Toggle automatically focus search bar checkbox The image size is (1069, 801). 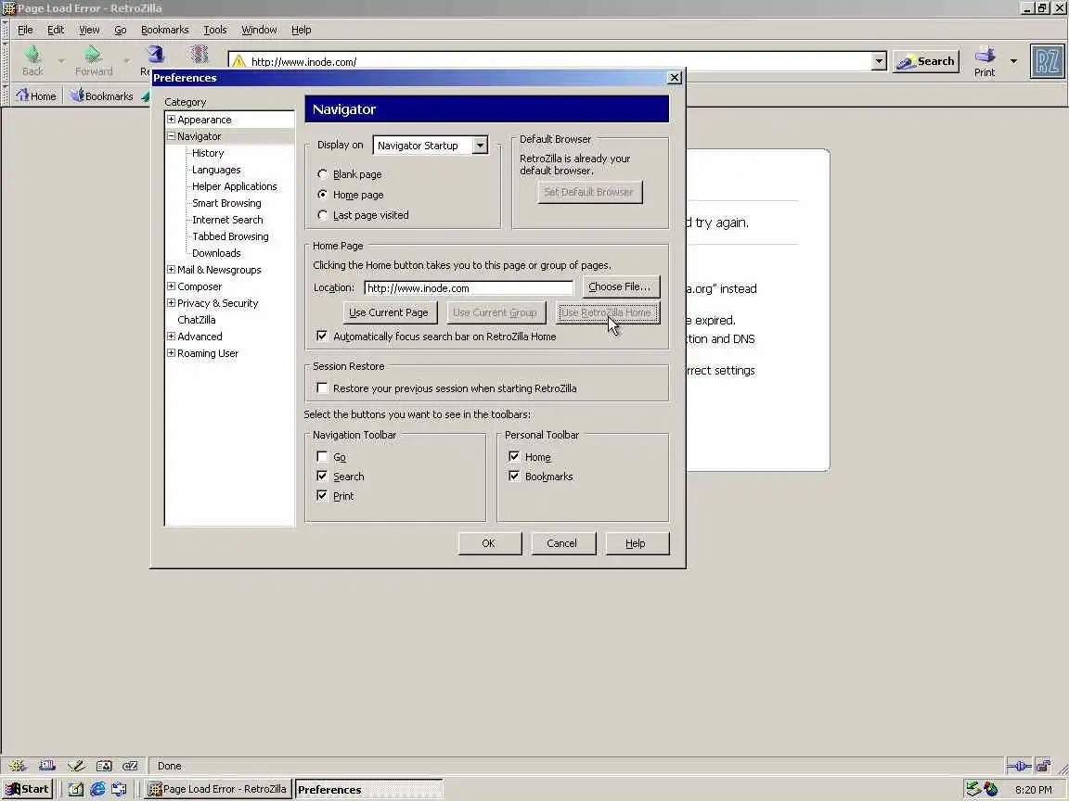322,336
